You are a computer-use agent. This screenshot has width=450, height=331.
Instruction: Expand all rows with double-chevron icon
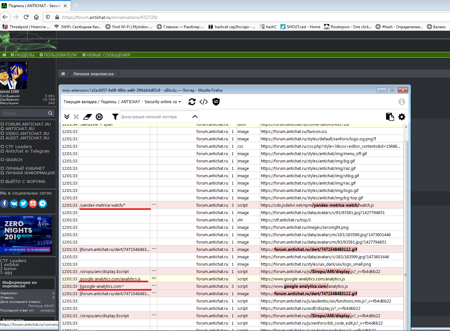[67, 117]
